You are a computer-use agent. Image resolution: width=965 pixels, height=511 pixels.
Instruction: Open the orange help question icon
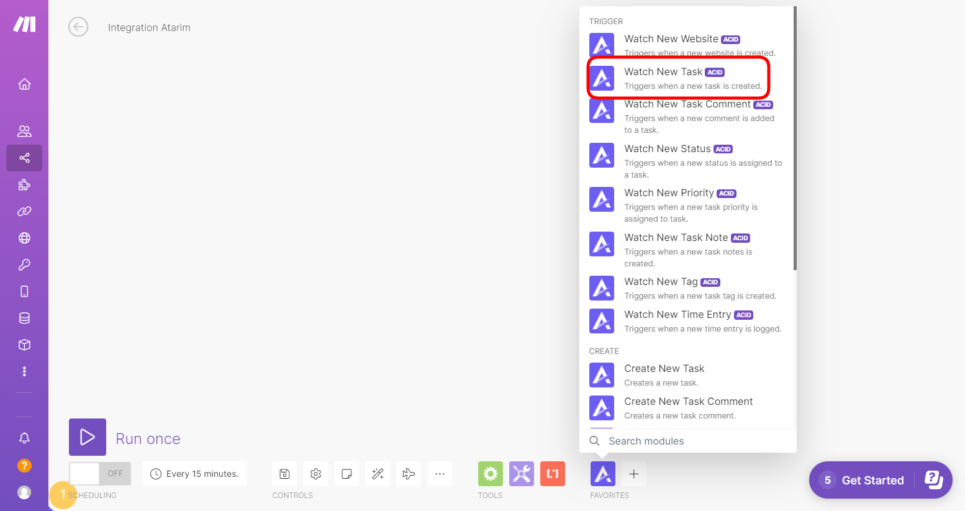point(24,465)
